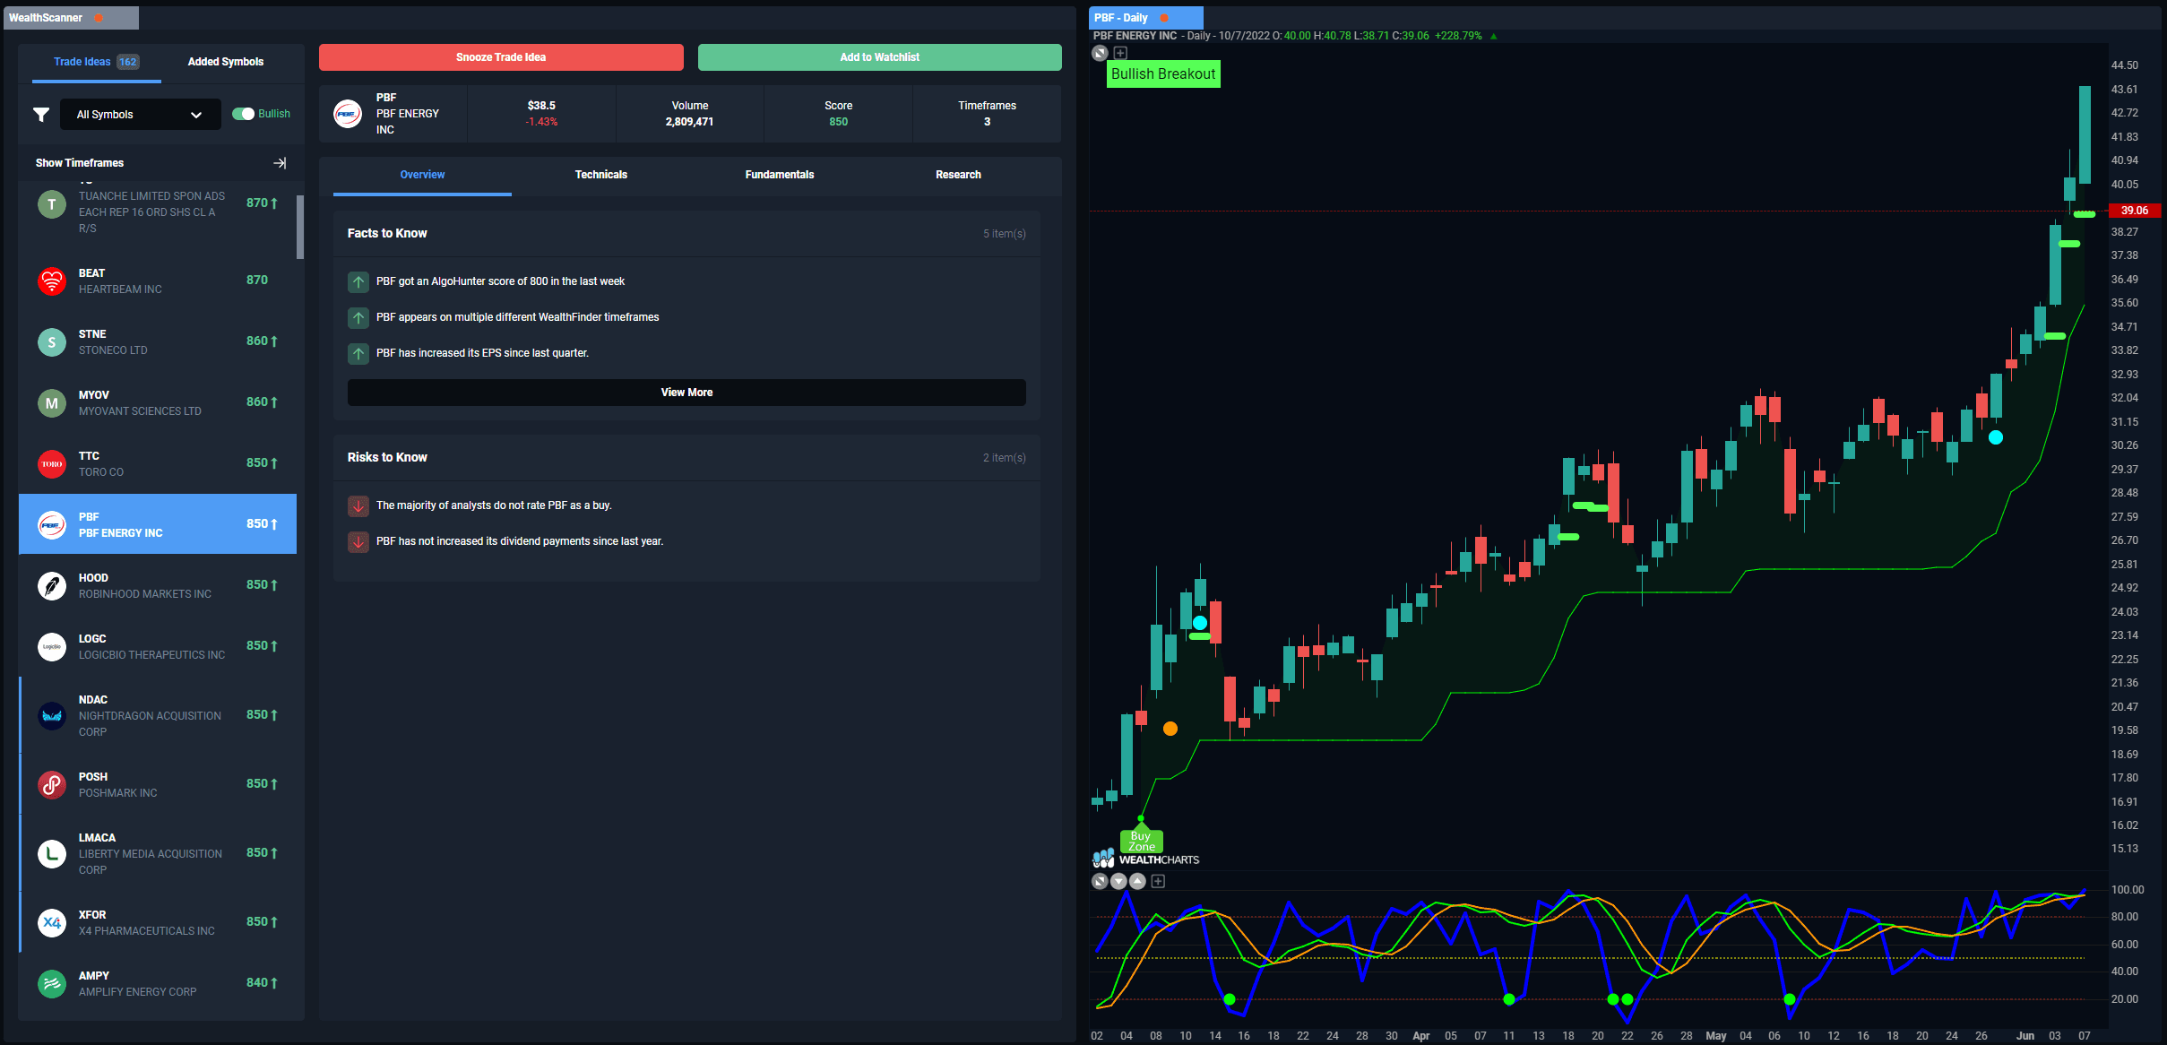Select the HEARTBEAM INC list row
Image resolution: width=2167 pixels, height=1045 pixels.
(x=158, y=281)
